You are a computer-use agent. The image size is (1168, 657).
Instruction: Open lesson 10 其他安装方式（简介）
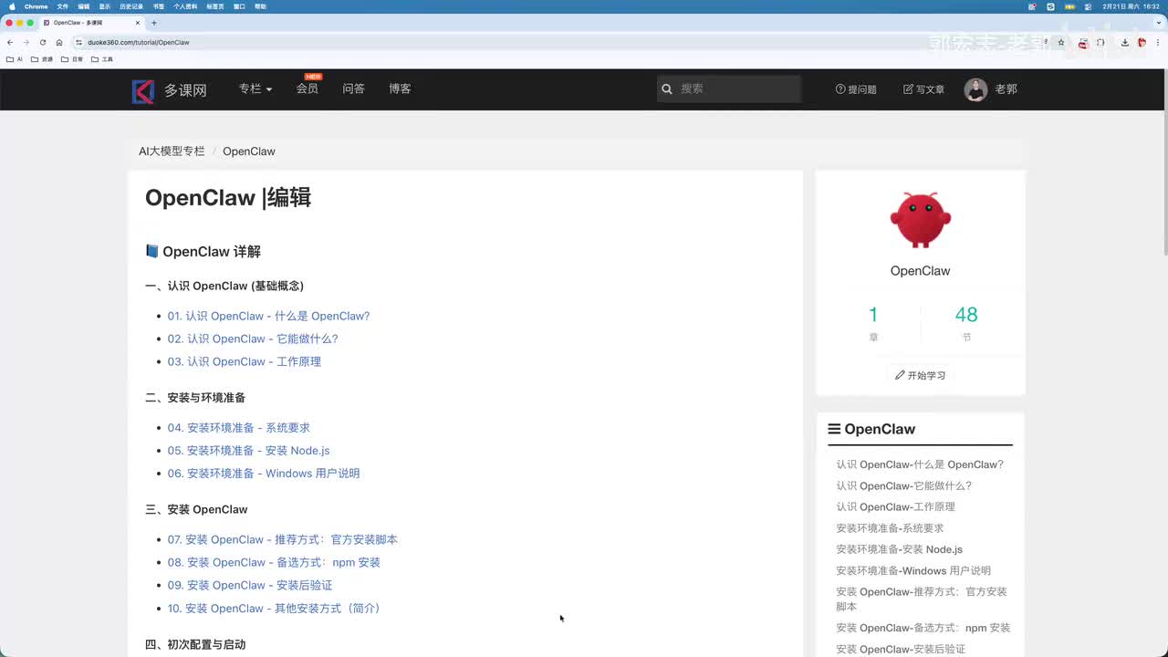274,608
